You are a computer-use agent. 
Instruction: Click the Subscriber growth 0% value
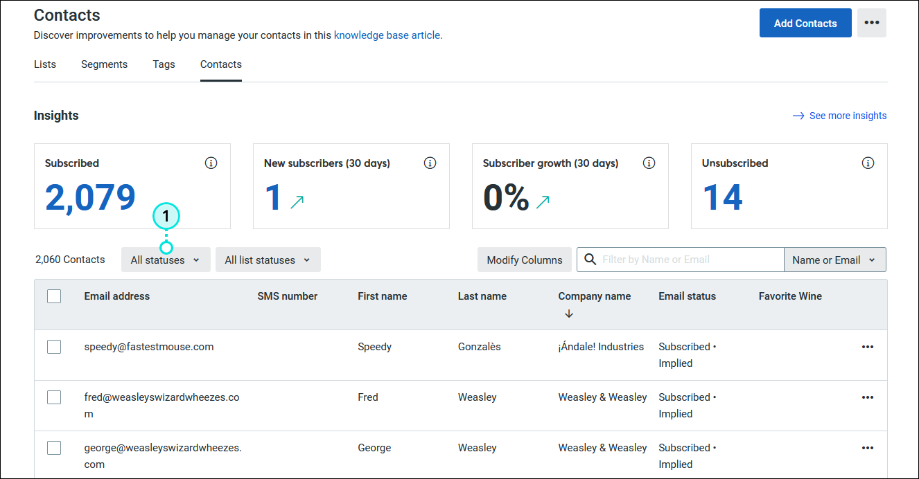(x=507, y=197)
